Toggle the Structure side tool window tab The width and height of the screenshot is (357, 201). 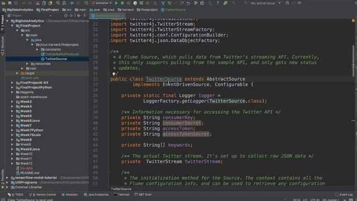[x=2, y=46]
